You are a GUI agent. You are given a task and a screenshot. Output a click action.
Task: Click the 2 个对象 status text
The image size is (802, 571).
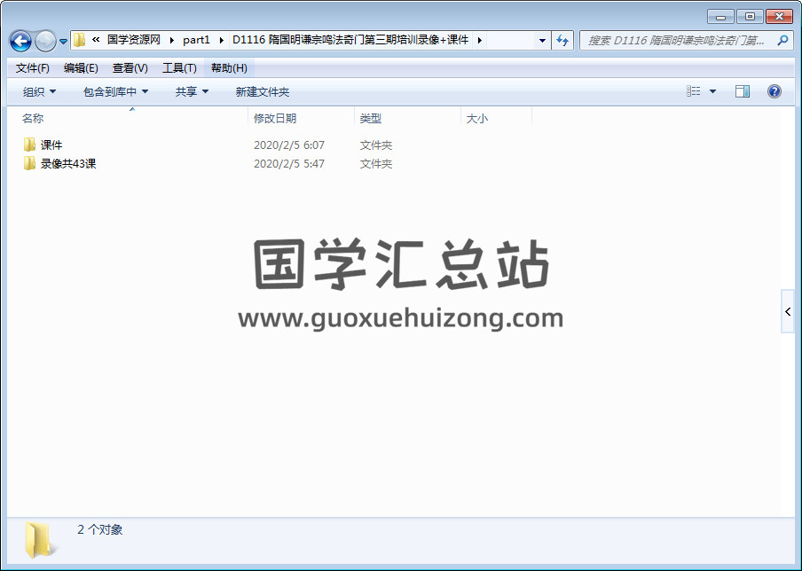[99, 529]
